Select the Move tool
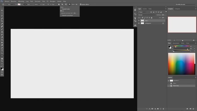Screen dimensions: 197x111 [2, 10]
